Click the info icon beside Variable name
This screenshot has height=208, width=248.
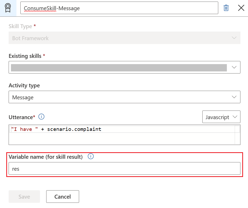pos(90,156)
